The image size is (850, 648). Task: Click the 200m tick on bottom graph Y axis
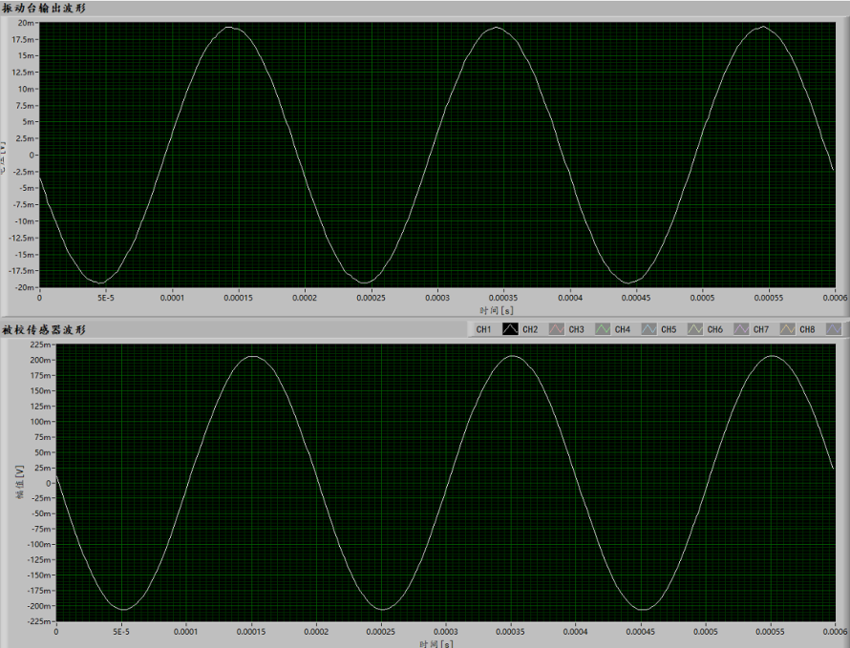click(41, 360)
